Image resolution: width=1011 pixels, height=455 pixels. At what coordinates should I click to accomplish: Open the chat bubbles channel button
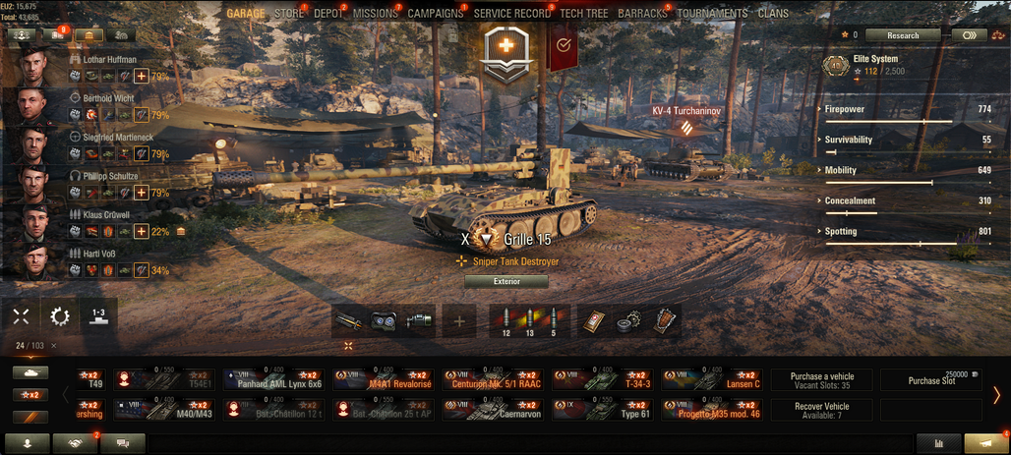point(123,443)
